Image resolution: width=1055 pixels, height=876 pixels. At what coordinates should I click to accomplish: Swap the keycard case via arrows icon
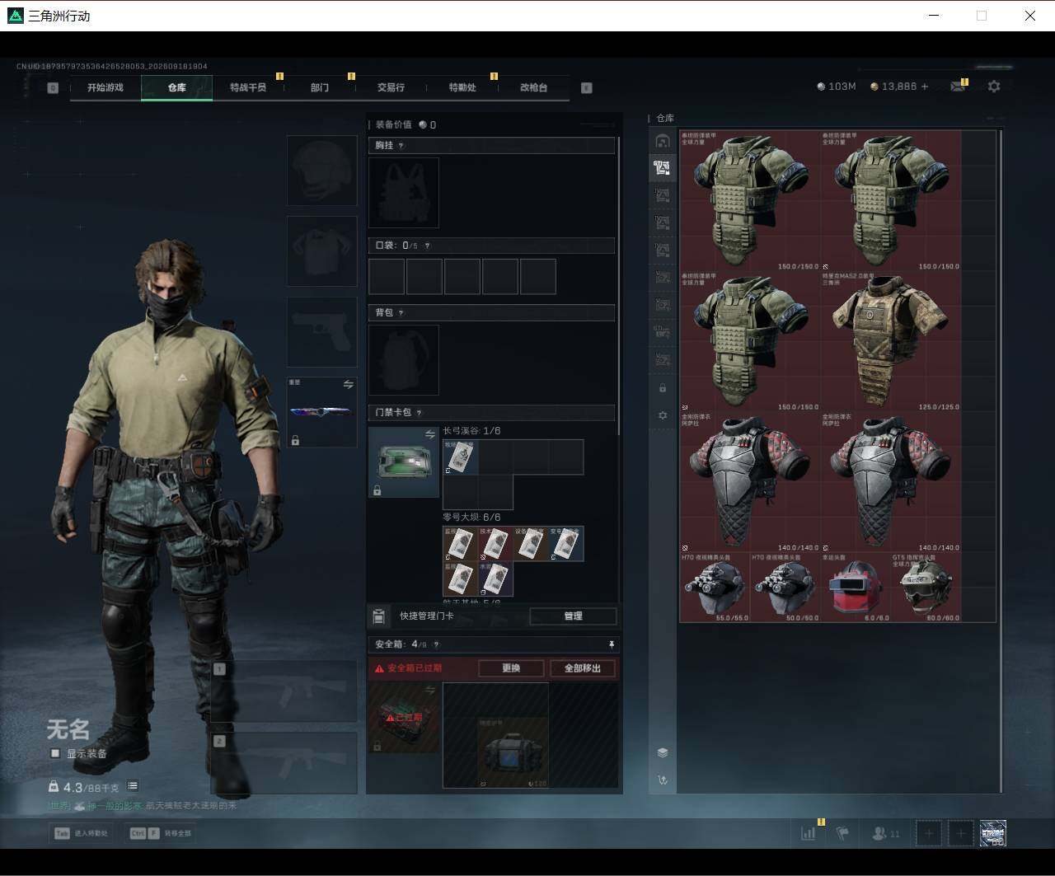(429, 434)
